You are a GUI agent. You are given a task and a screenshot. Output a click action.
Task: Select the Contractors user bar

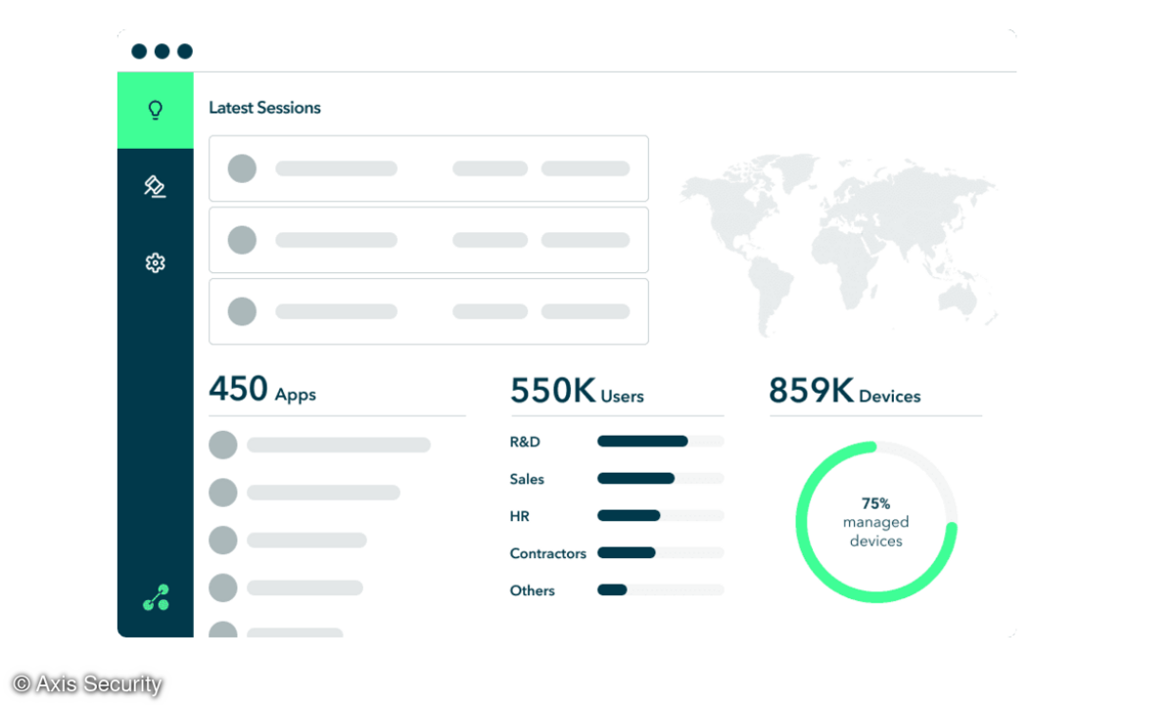pyautogui.click(x=661, y=553)
